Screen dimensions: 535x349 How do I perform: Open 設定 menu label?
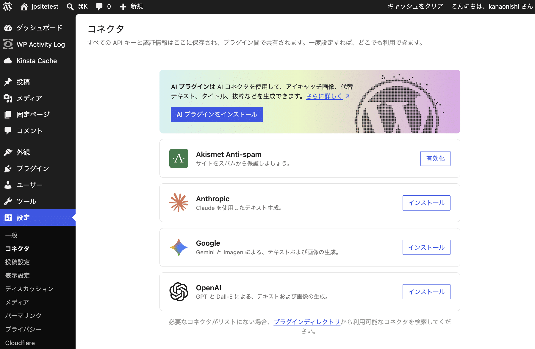[23, 218]
